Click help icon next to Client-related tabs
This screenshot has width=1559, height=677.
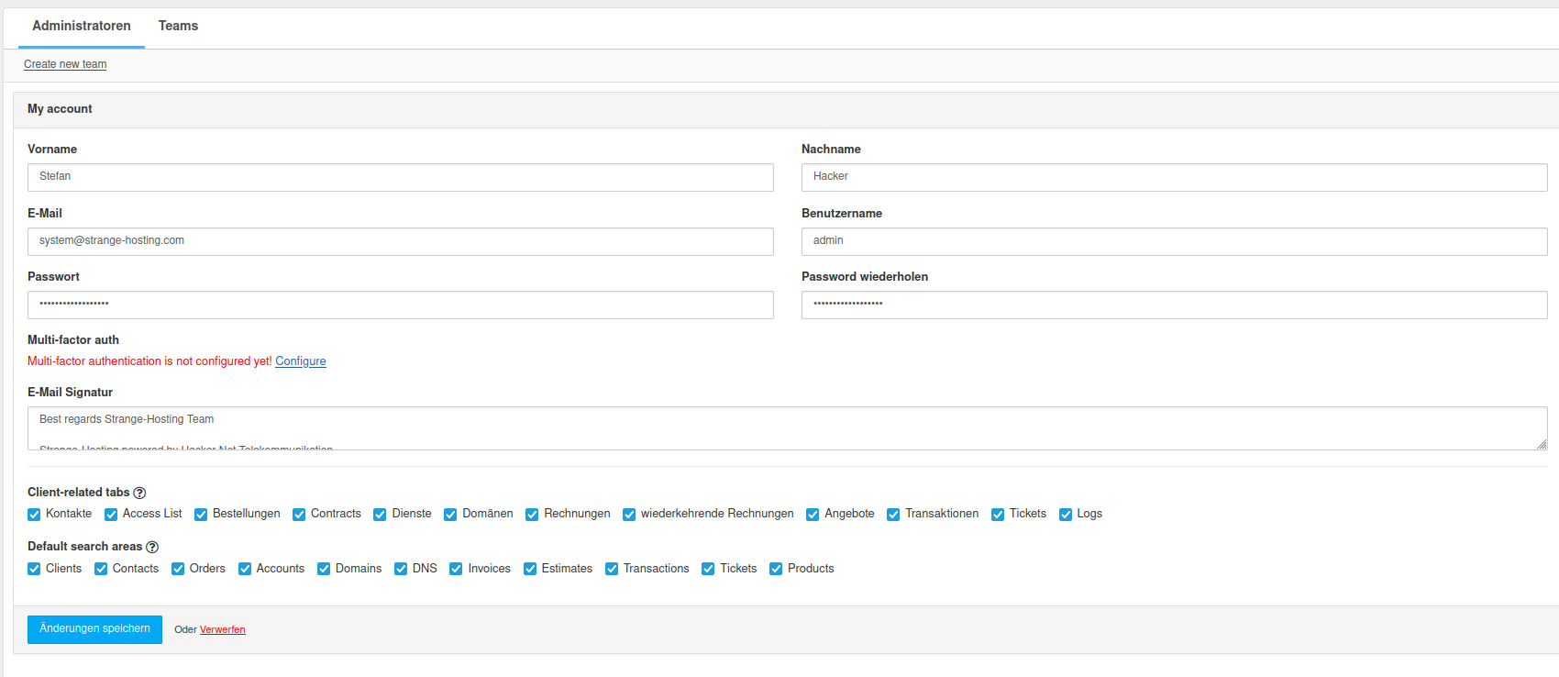click(139, 493)
